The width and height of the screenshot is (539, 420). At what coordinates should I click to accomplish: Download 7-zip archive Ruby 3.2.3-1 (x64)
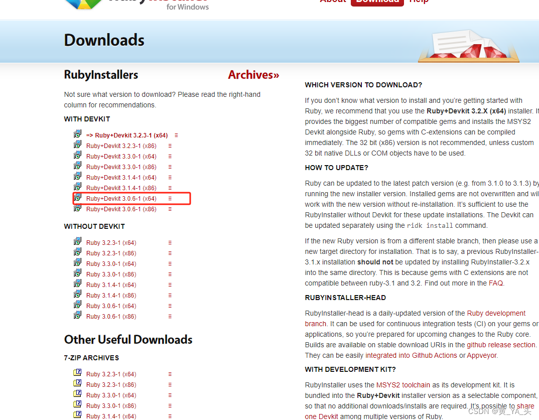coord(111,374)
